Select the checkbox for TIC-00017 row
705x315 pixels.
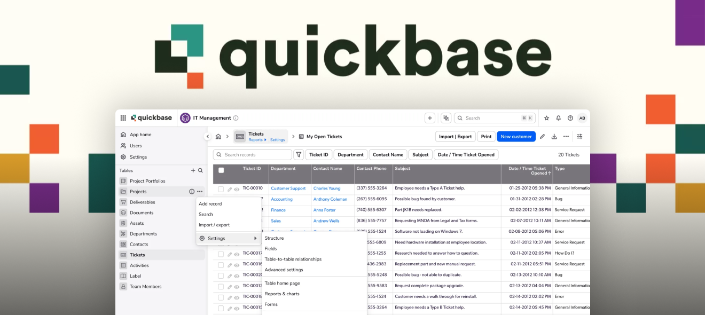(221, 254)
